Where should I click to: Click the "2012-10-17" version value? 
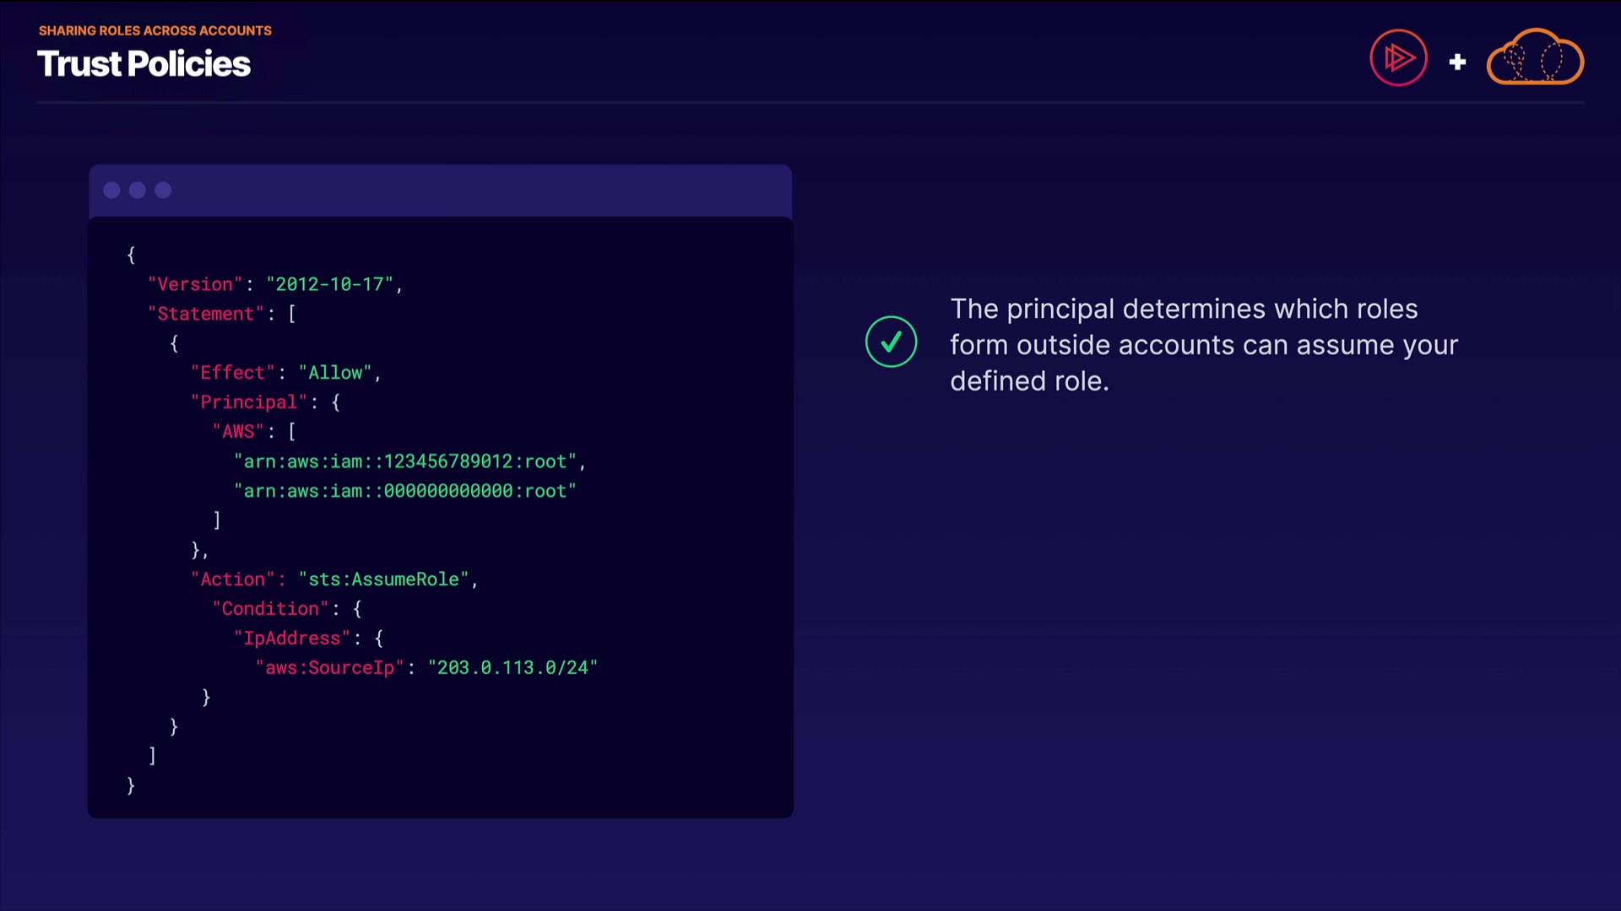click(x=330, y=284)
